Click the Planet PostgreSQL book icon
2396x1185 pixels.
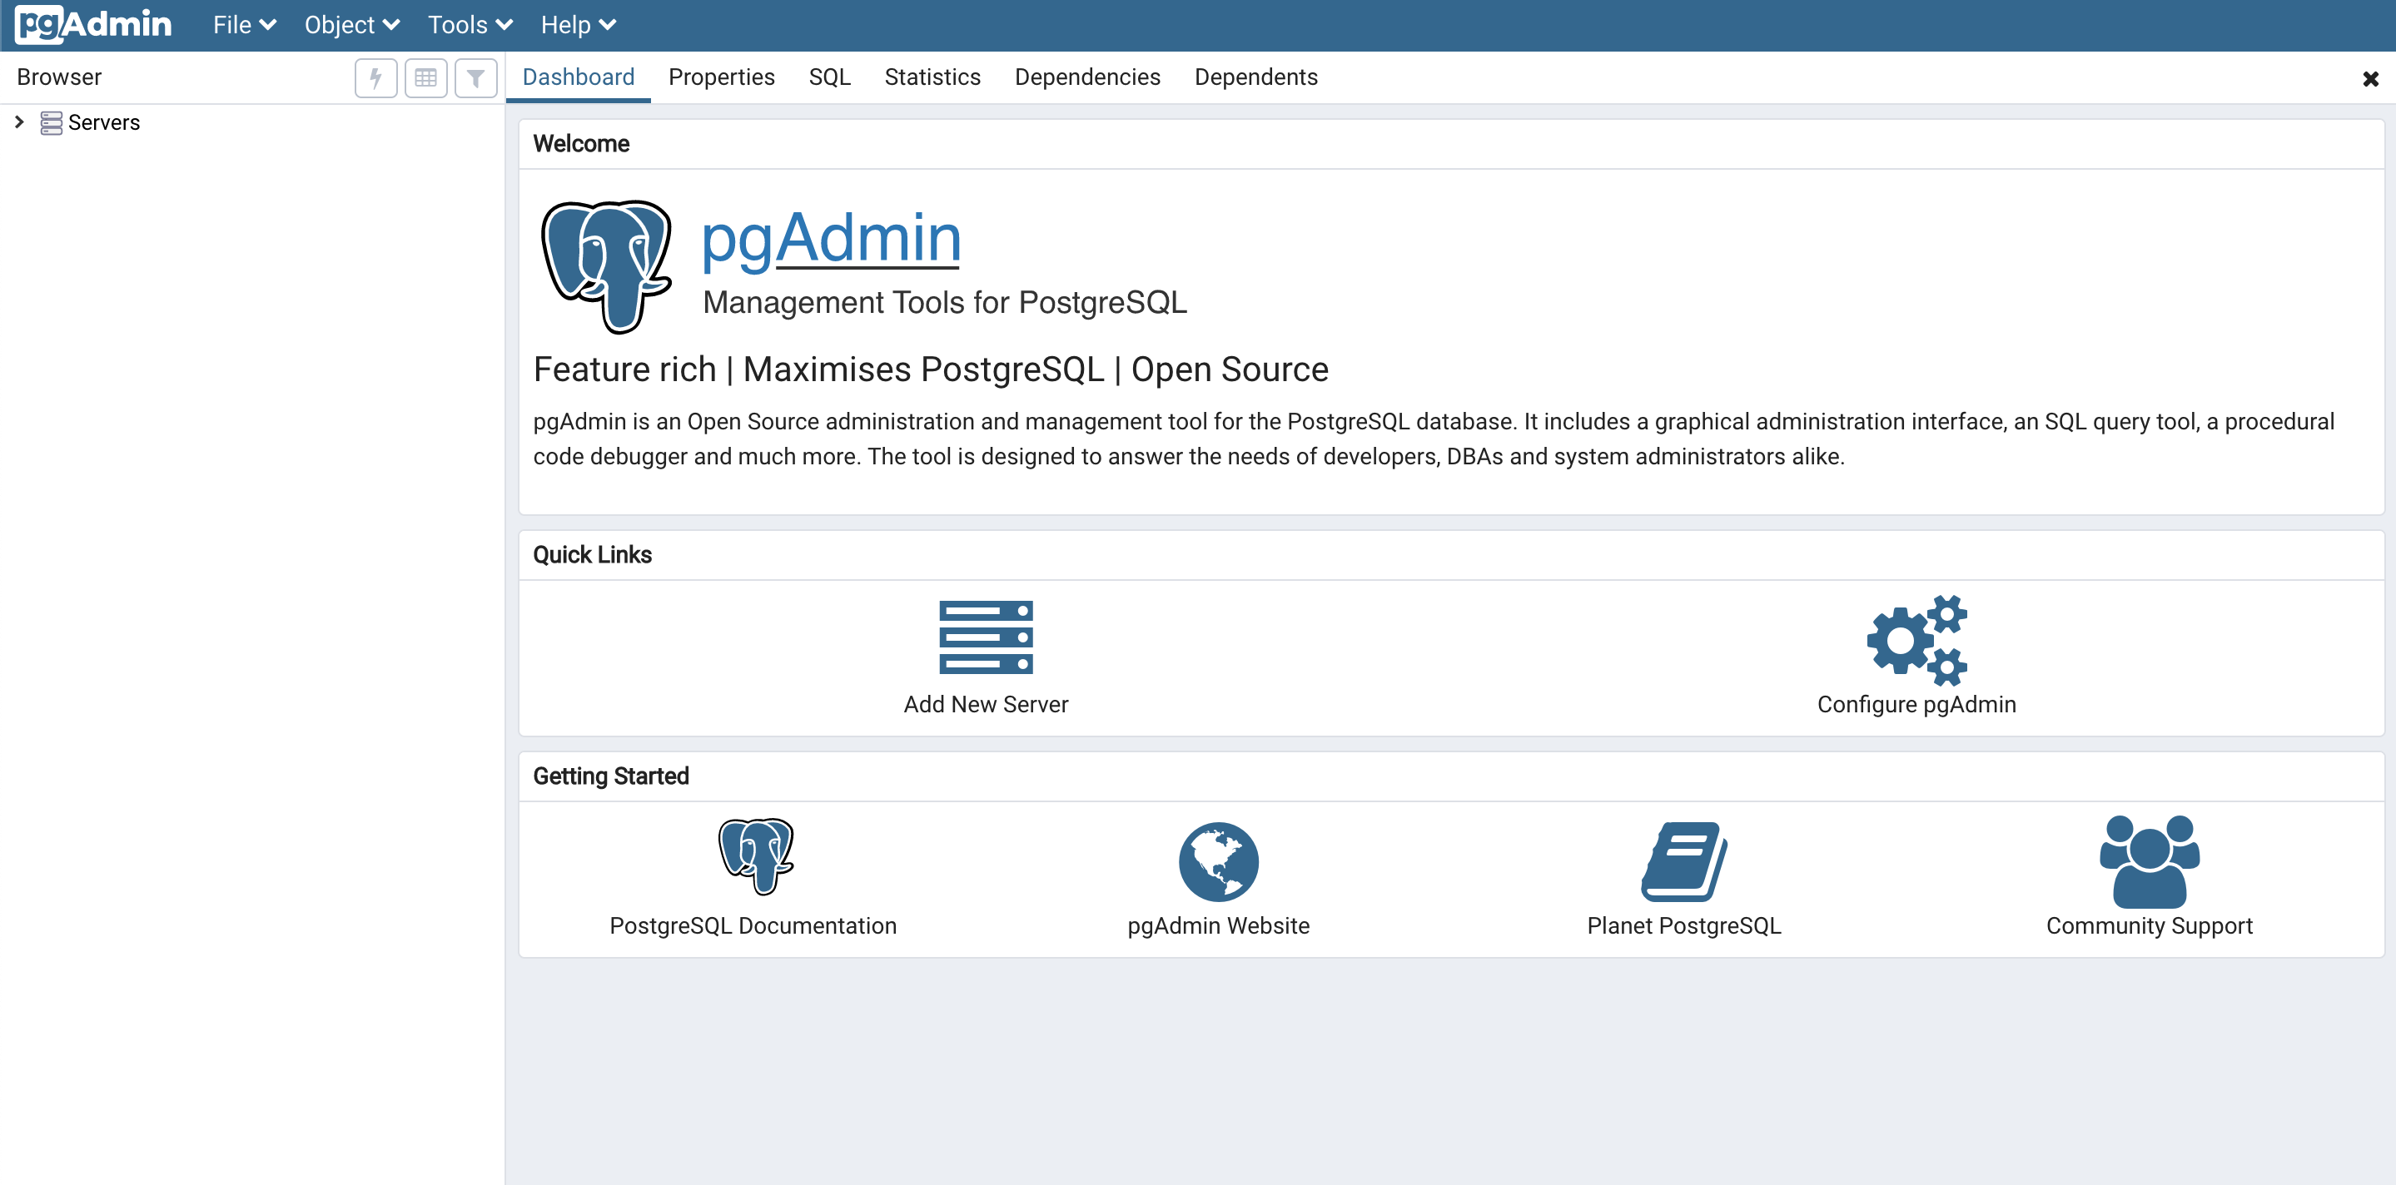[1683, 861]
